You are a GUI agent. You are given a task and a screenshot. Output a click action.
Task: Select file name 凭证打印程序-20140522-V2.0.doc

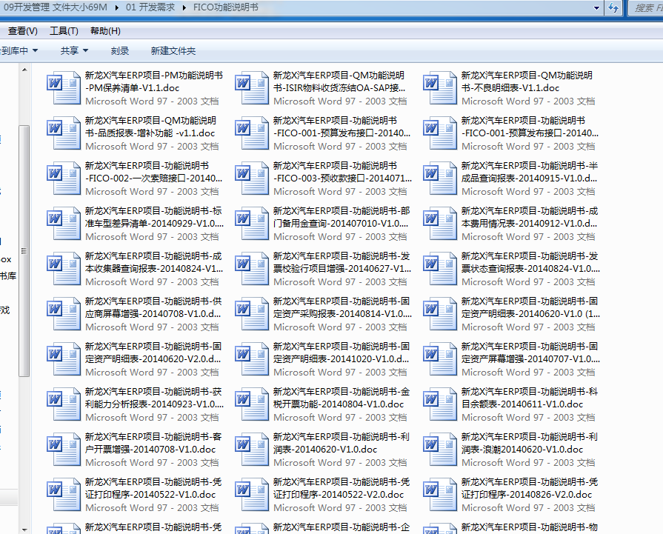pos(342,488)
